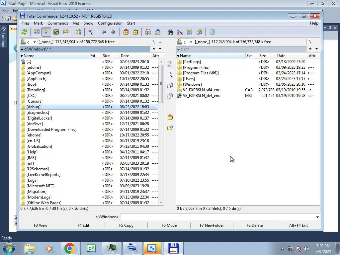Image resolution: width=340 pixels, height=255 pixels.
Task: Click the F7 NewFolder button
Action: tap(212, 225)
